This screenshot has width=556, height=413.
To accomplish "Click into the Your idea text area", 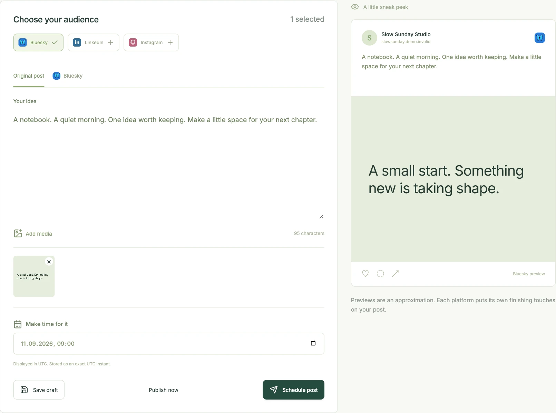I will pyautogui.click(x=169, y=166).
